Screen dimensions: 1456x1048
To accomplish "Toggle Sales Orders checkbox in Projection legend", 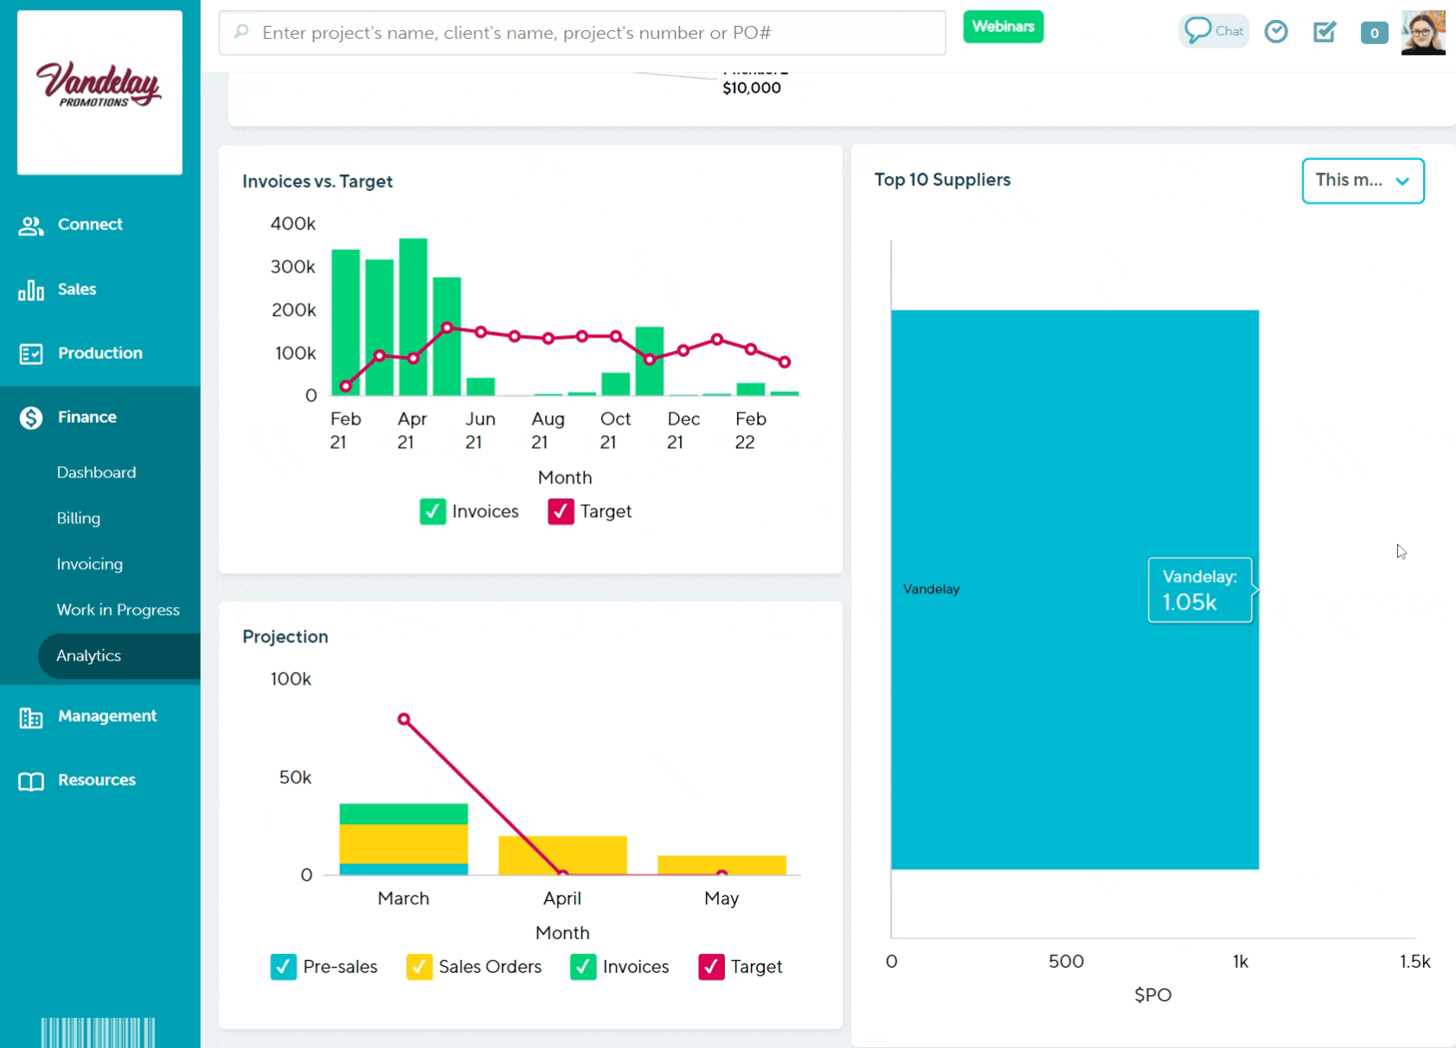I will tap(420, 967).
